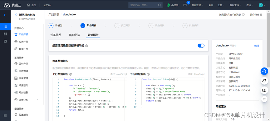Go to step 5 批量投产

[190, 26]
